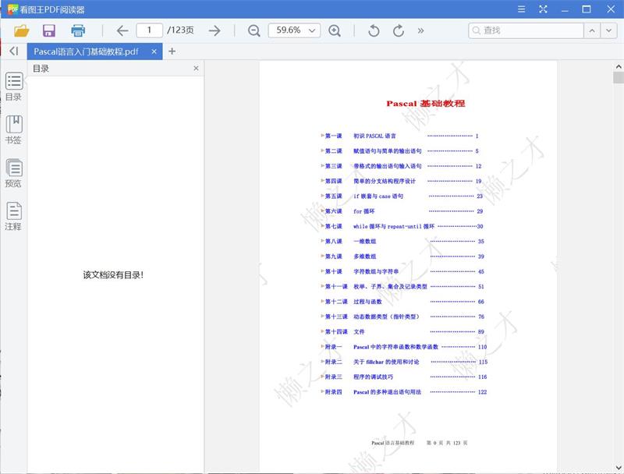This screenshot has width=624, height=474.
Task: Click the 第十三课 动态数据类型 entry
Action: click(x=402, y=317)
